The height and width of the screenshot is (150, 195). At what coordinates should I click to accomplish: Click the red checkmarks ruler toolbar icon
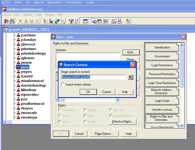coord(114,21)
